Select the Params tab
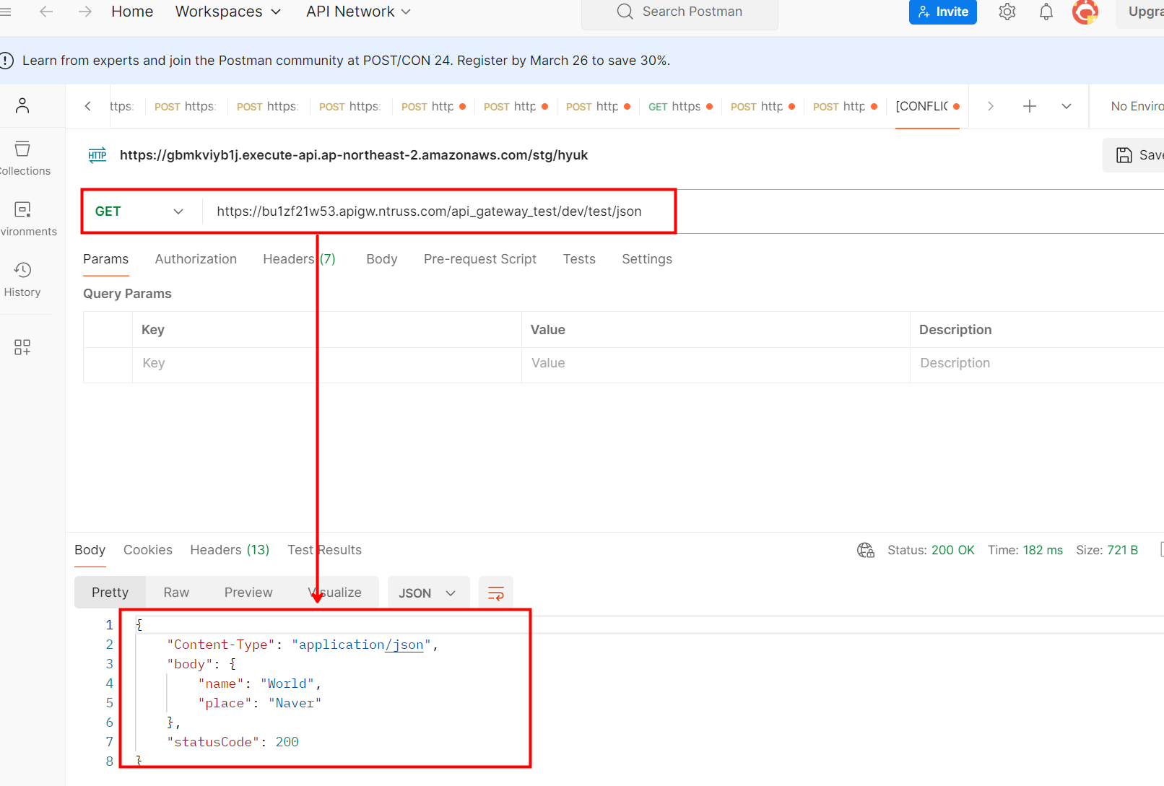This screenshot has height=786, width=1164. coord(105,259)
